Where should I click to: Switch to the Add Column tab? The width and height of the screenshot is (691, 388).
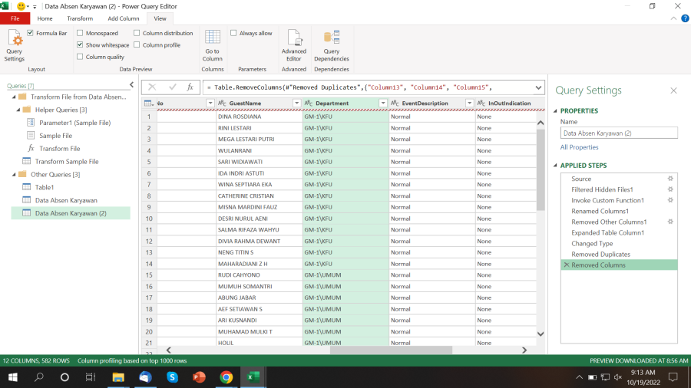pos(124,18)
